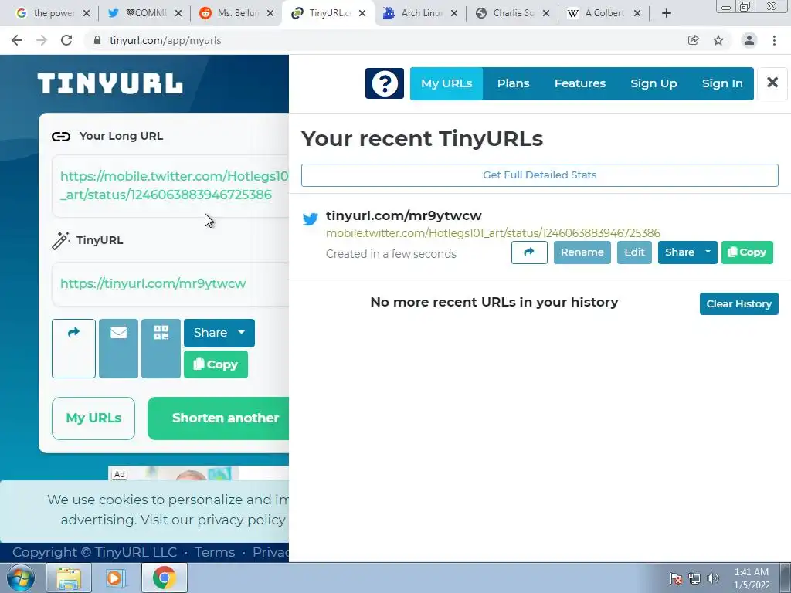Click the magic wand icon beside TinyURL
791x593 pixels.
pyautogui.click(x=60, y=241)
